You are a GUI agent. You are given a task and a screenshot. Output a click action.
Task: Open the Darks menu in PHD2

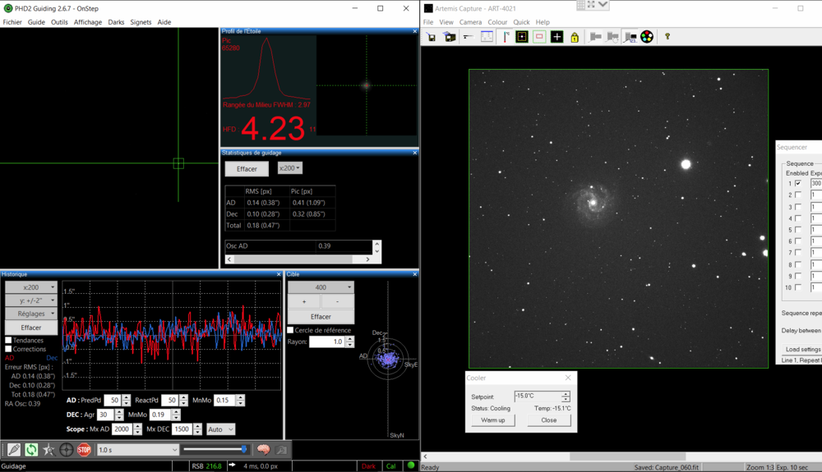pos(116,22)
